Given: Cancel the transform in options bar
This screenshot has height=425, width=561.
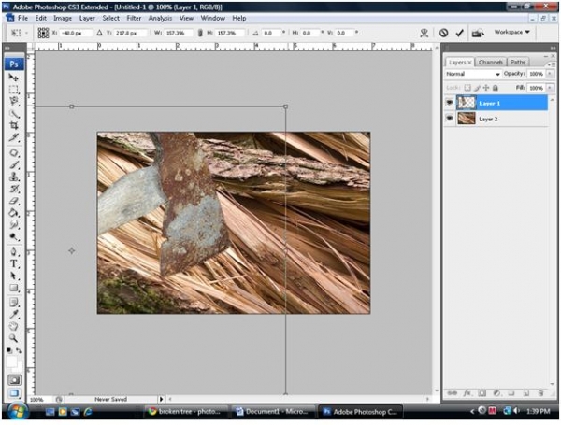Looking at the screenshot, I should coord(443,34).
